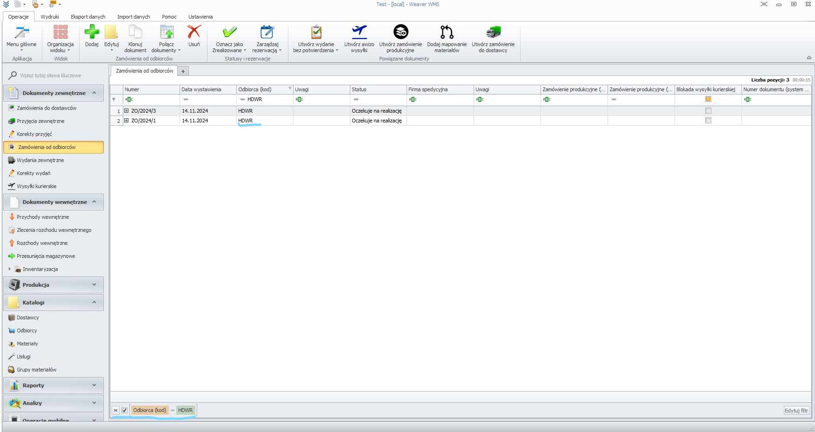Screen dimensions: 815x432
Task: Remove filter with the X button
Action: tap(115, 410)
